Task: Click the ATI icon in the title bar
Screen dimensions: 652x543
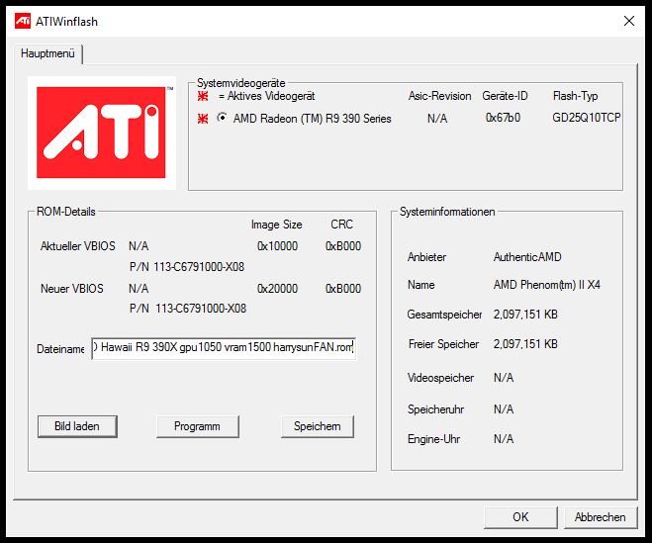Action: 23,21
